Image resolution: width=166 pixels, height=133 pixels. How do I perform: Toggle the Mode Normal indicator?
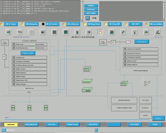tap(34, 48)
